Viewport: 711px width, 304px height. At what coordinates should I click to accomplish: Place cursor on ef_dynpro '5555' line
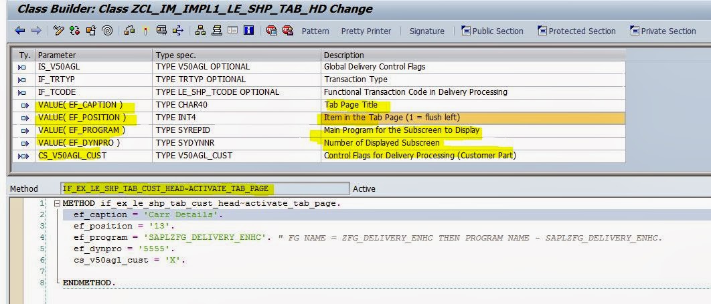coord(124,249)
